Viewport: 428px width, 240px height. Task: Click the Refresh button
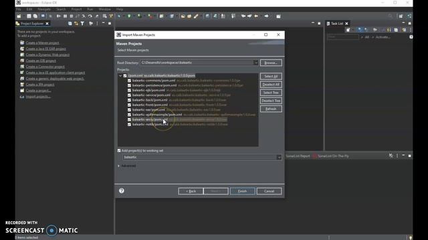click(x=271, y=109)
